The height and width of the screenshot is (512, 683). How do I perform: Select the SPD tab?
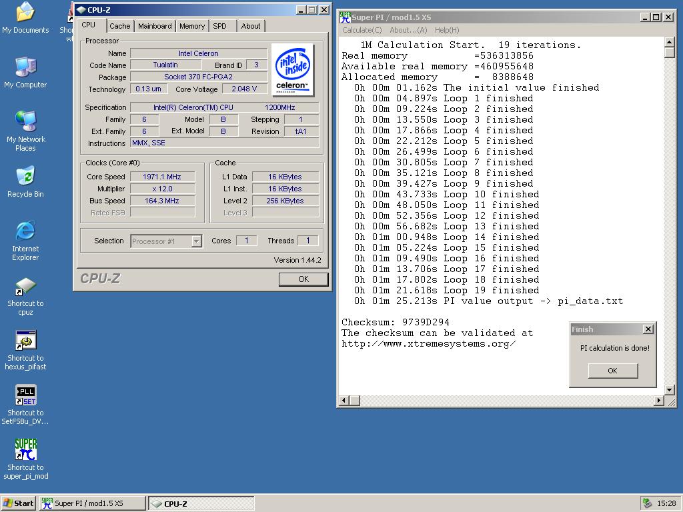[x=220, y=26]
